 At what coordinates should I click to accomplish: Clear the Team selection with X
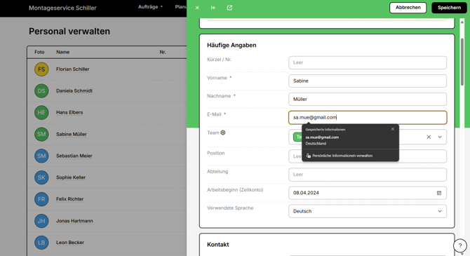point(429,137)
